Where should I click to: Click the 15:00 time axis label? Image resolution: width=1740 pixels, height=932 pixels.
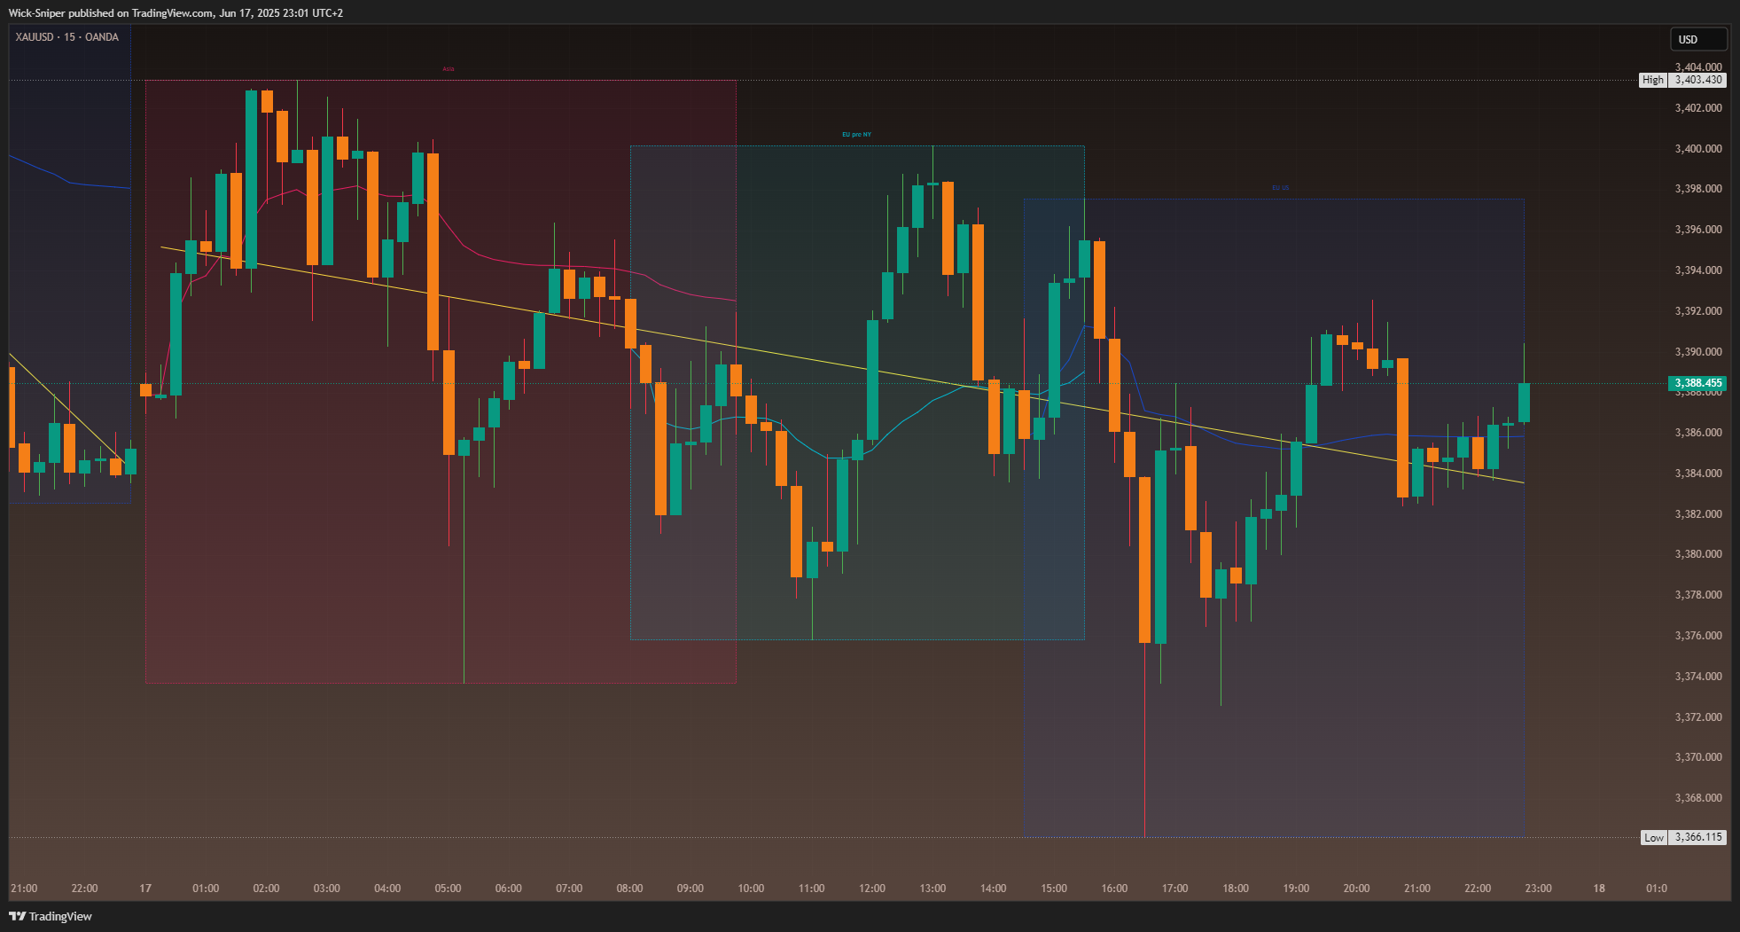point(1054,889)
